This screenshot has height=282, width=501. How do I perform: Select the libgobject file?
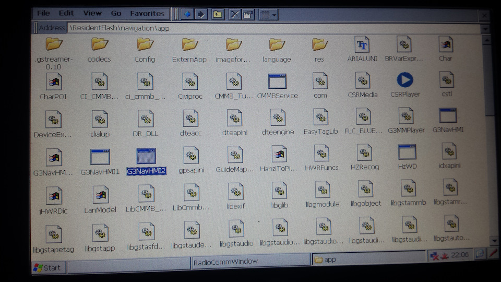(365, 194)
